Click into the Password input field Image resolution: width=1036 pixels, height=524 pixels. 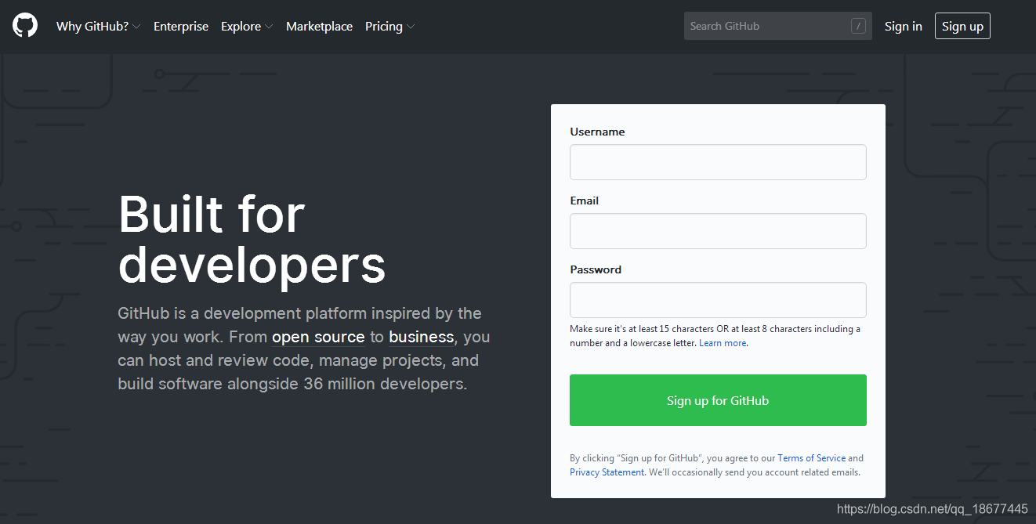point(718,300)
